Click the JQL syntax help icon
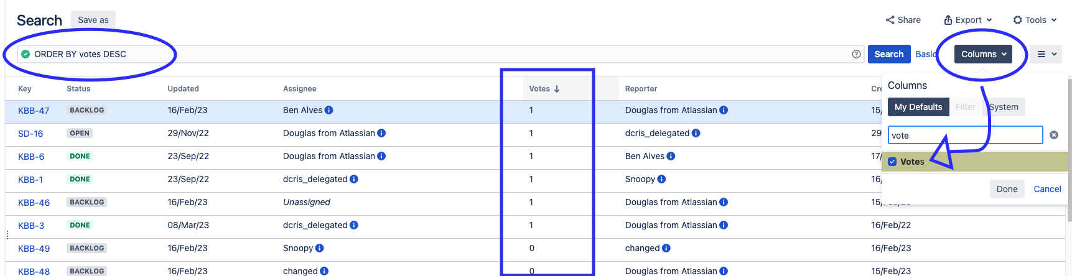The height and width of the screenshot is (276, 1072). 856,54
